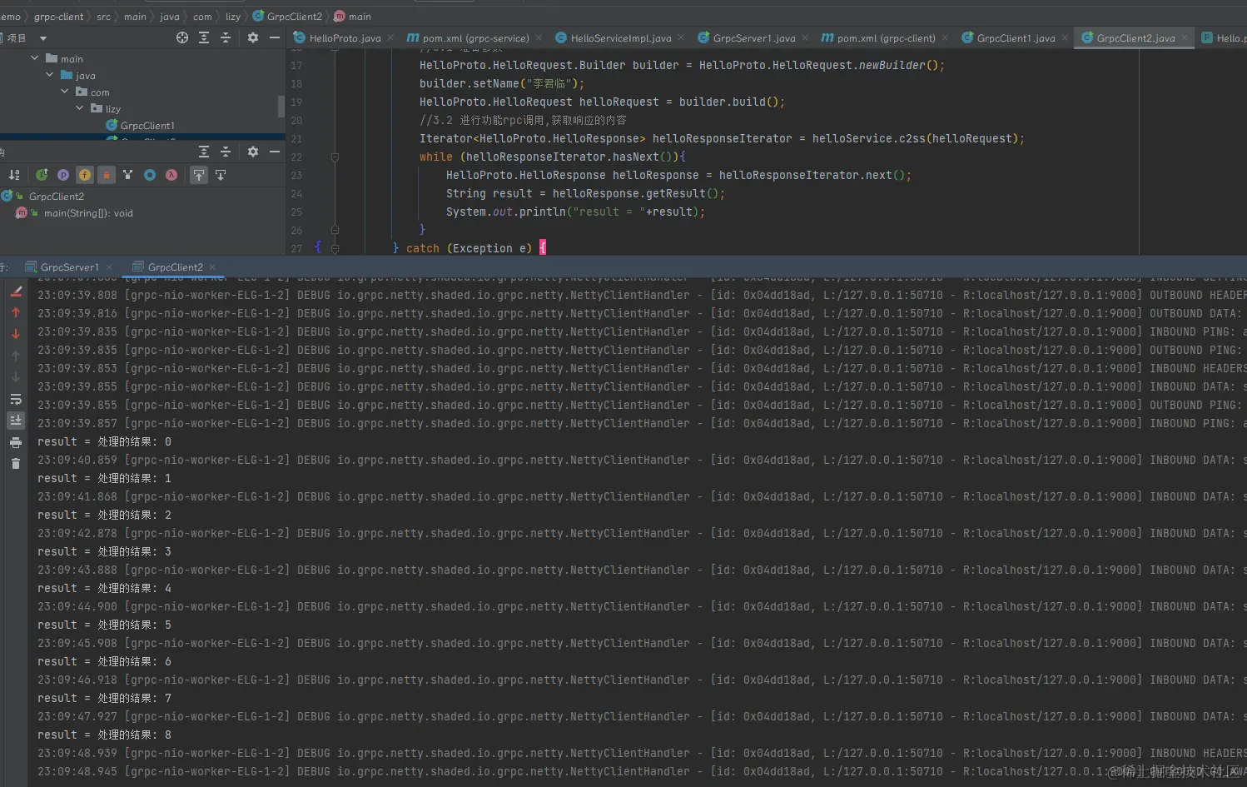Click the lizy package folder icon

tap(97, 108)
